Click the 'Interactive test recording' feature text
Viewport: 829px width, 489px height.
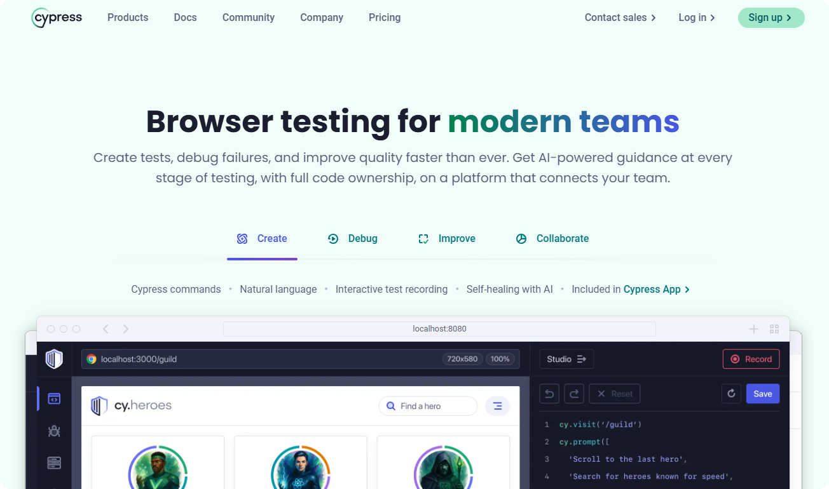[x=392, y=290]
